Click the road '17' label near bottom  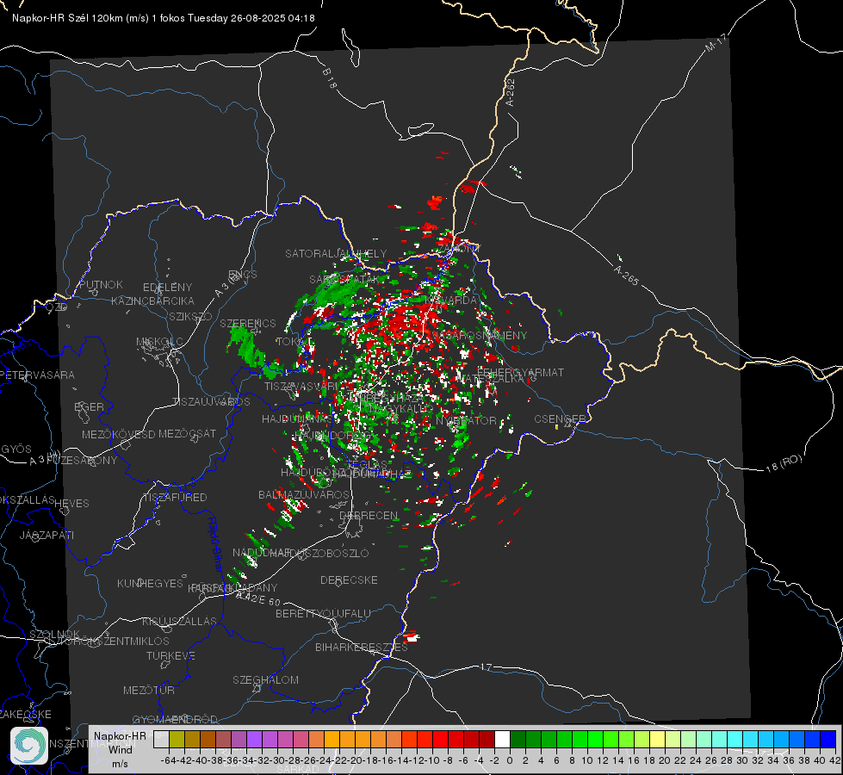click(x=486, y=666)
